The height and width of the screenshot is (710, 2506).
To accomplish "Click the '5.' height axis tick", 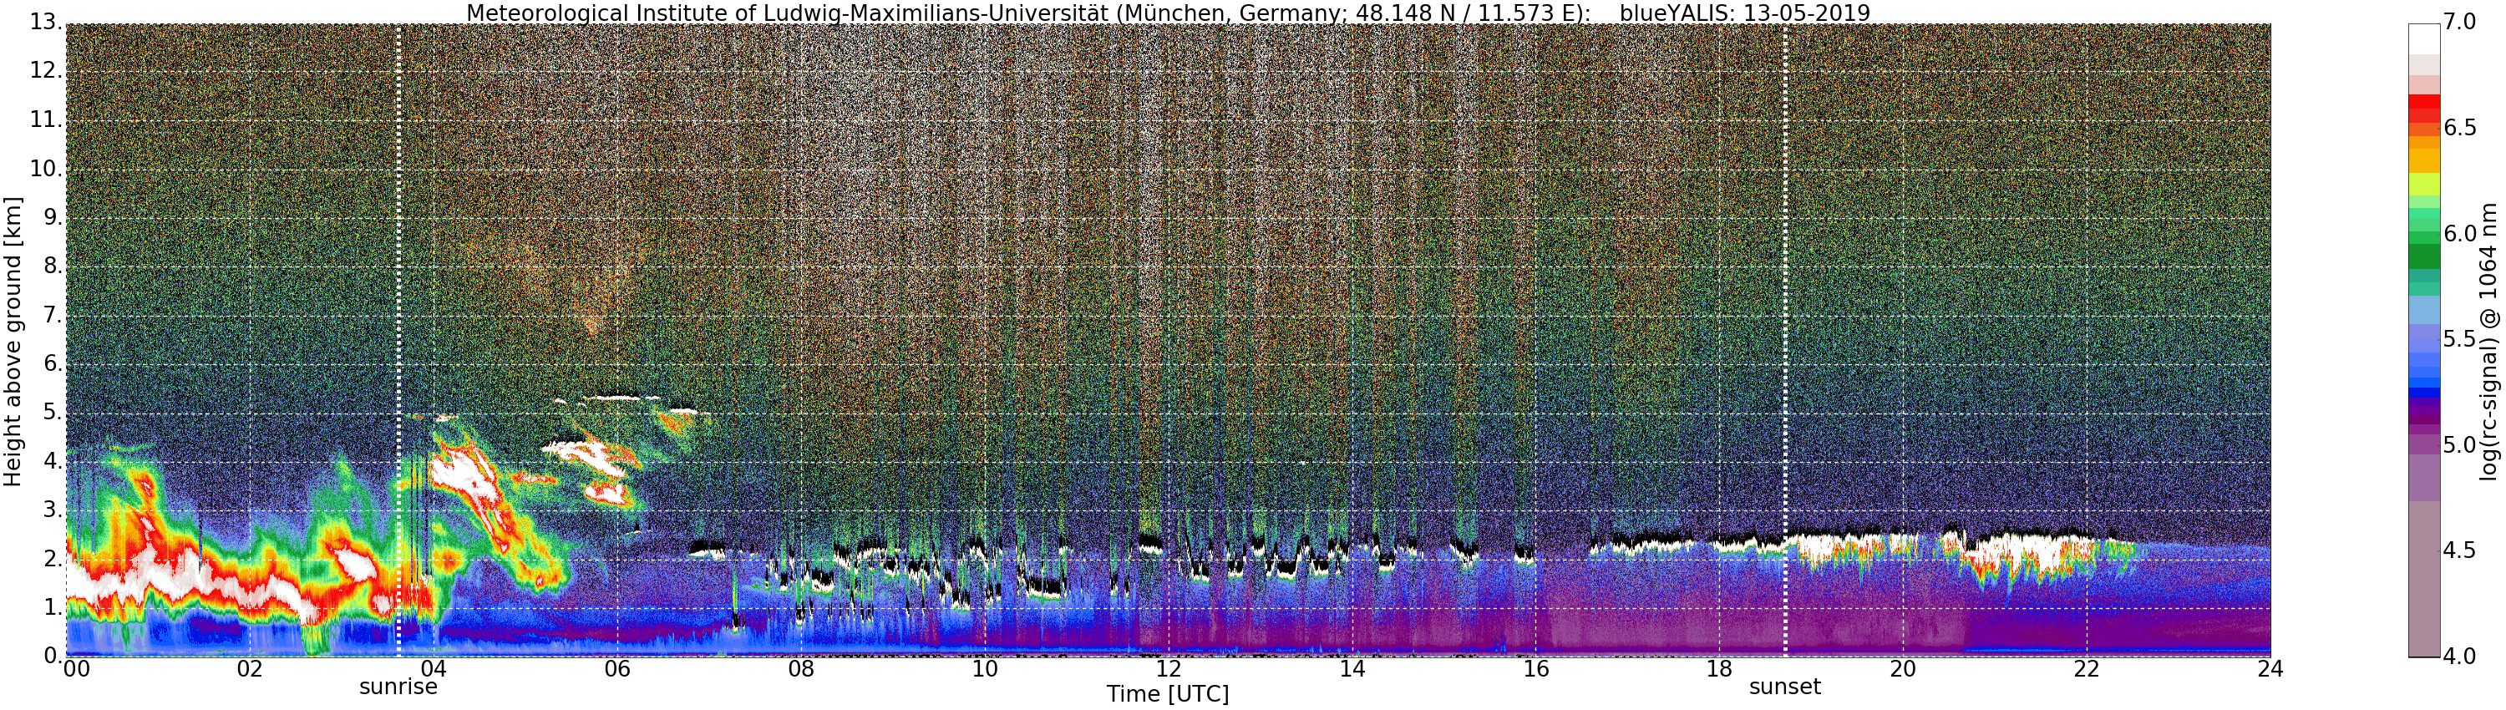I will click(53, 413).
